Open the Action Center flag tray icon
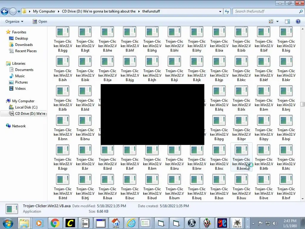Screen dimensions: 305x229 pos(260,223)
